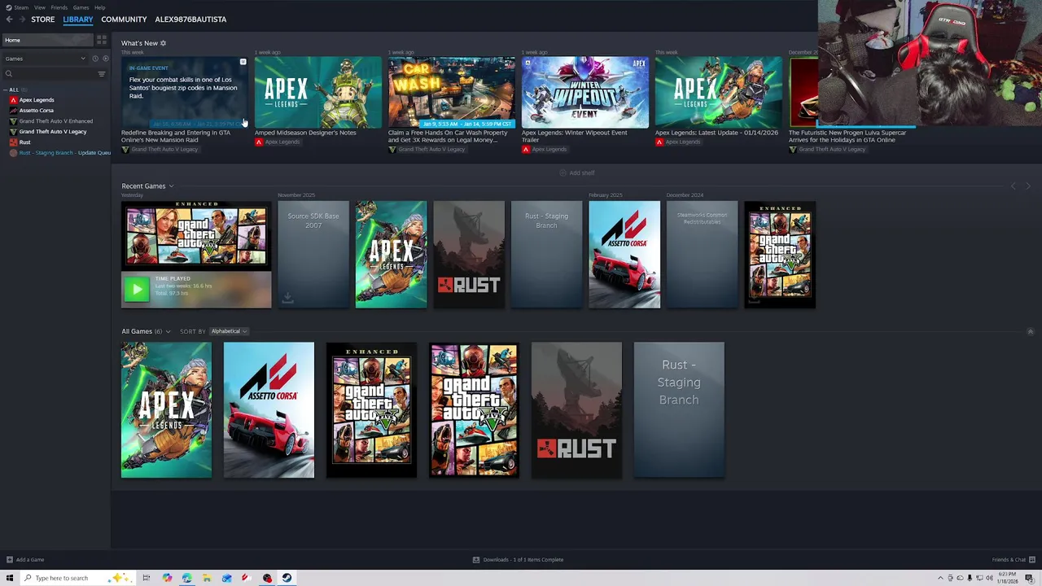Click Add a Game
Viewport: 1042px width, 586px height.
point(25,560)
